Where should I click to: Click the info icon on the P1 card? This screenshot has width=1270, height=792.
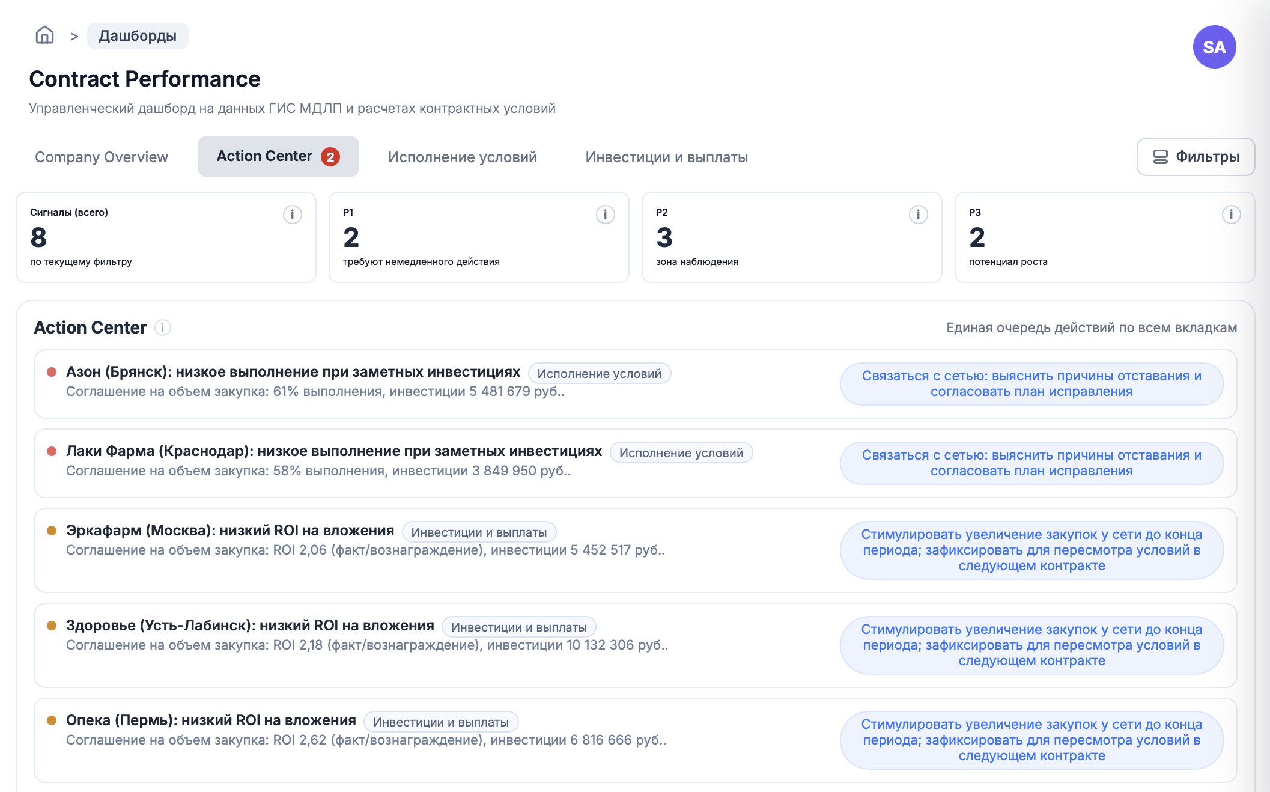(605, 214)
